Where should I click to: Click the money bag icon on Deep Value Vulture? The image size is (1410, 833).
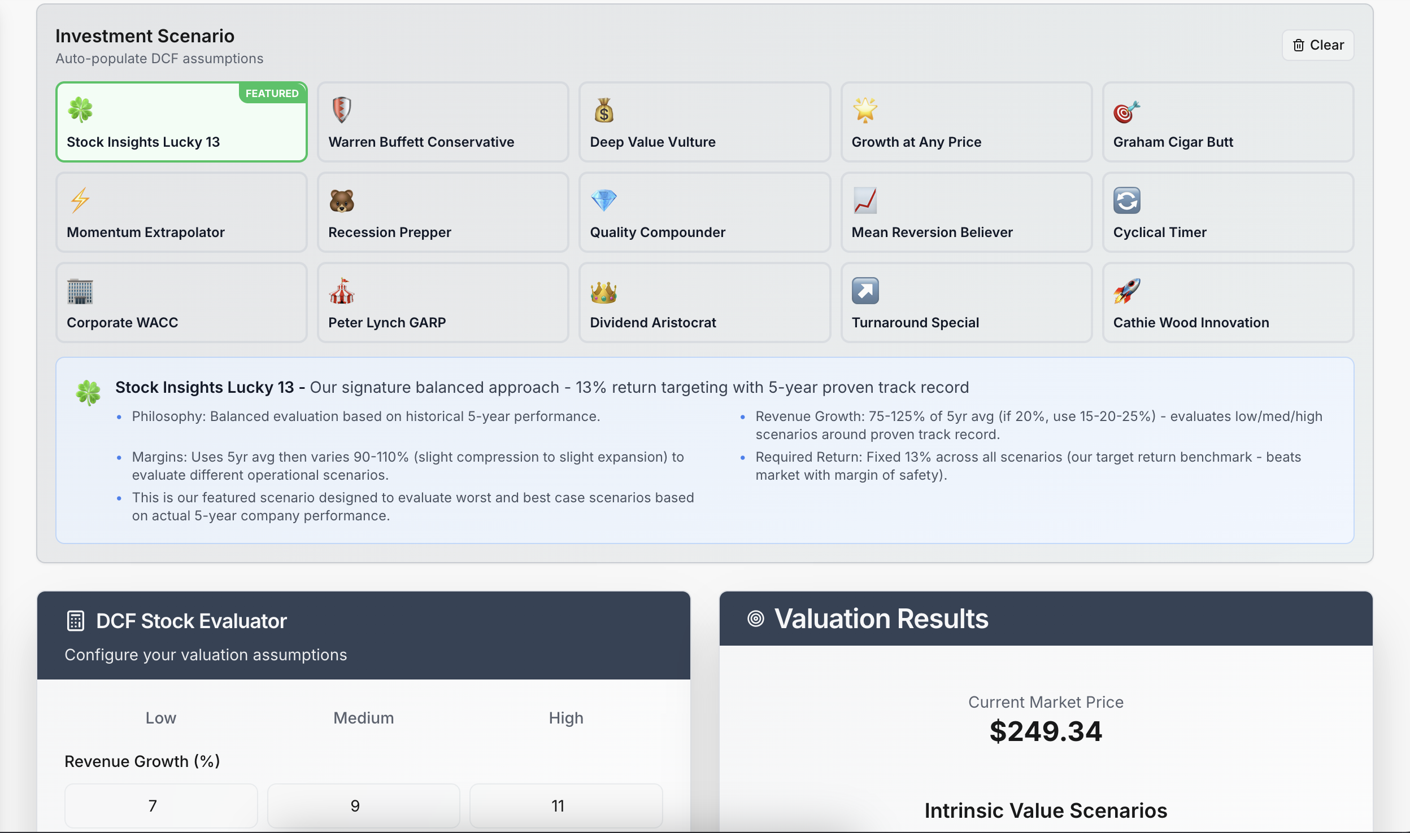(x=603, y=111)
